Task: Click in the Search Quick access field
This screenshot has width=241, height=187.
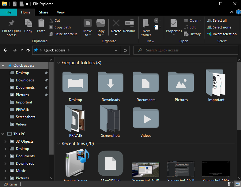Action: [186, 50]
